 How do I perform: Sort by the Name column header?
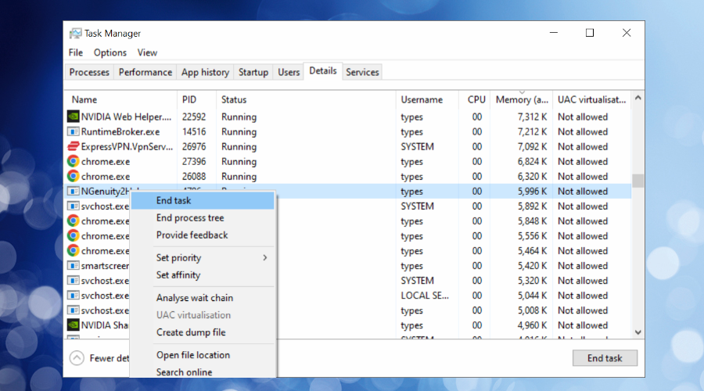(x=121, y=99)
